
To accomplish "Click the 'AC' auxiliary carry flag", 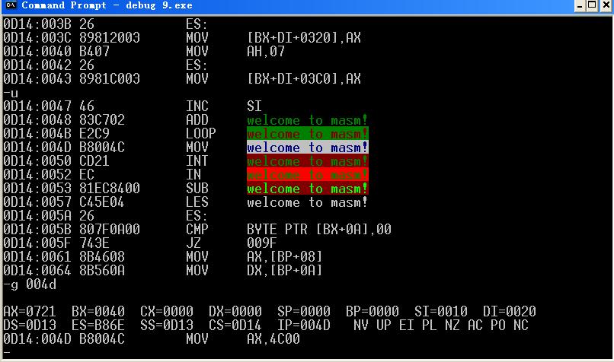I will (475, 325).
